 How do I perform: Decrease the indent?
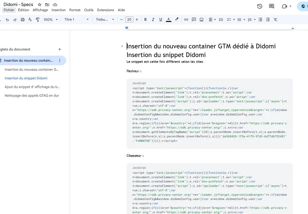pos(260,20)
